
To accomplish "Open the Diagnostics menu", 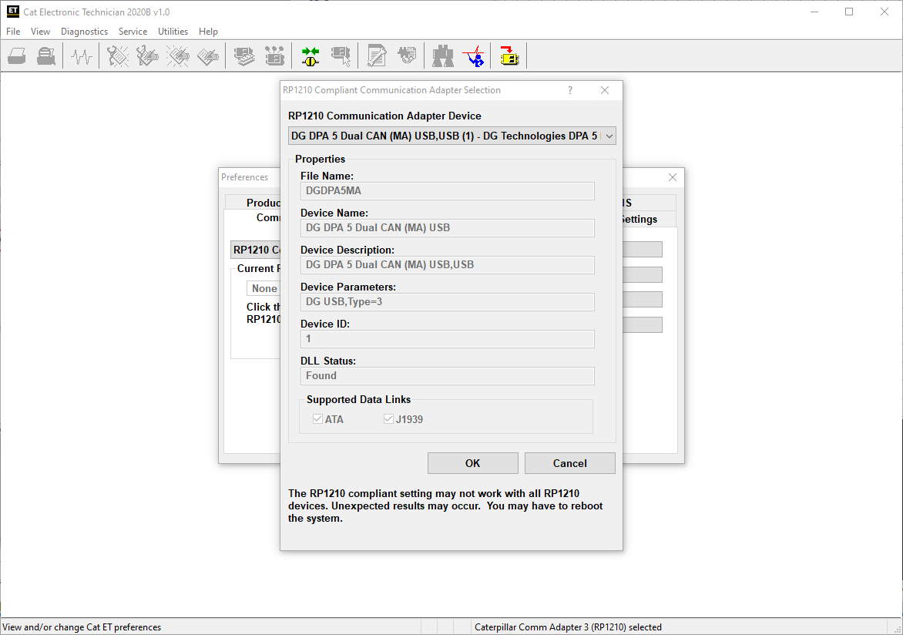I will [x=84, y=32].
